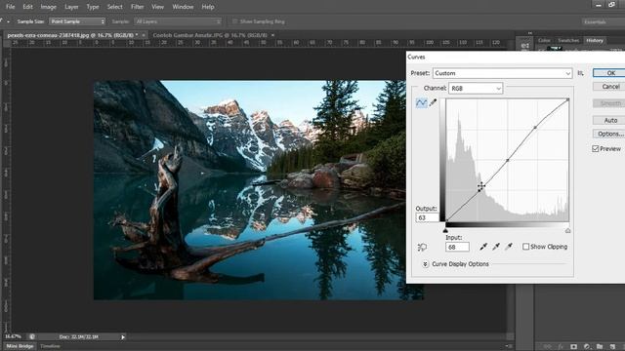Select the Timeline tab
625x351 pixels.
point(50,346)
